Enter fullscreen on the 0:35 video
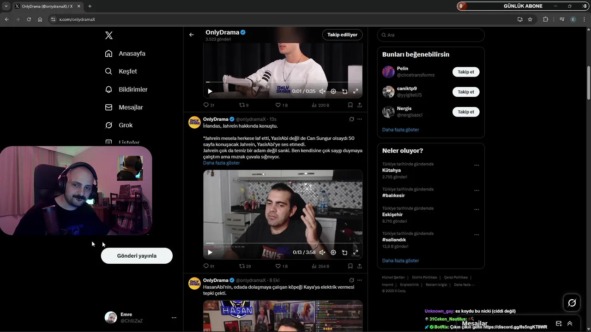Image resolution: width=591 pixels, height=332 pixels. 356,91
